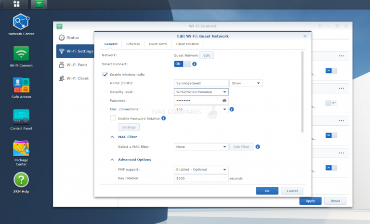This screenshot has width=370, height=224.
Task: Click the Key rotation input field
Action: click(201, 178)
